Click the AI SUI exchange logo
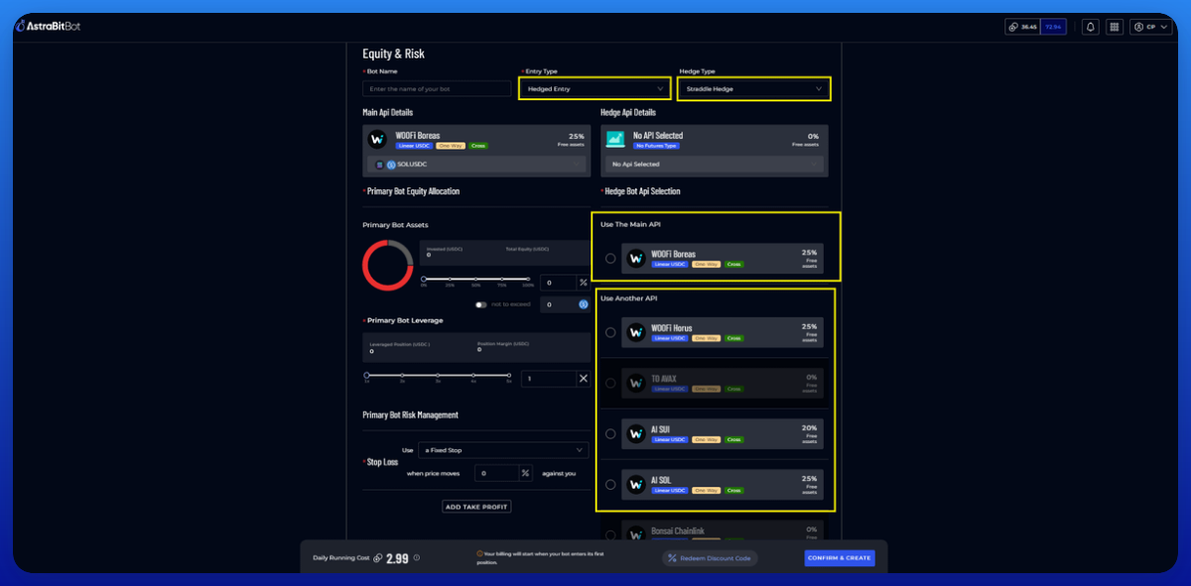The height and width of the screenshot is (586, 1191). [636, 434]
